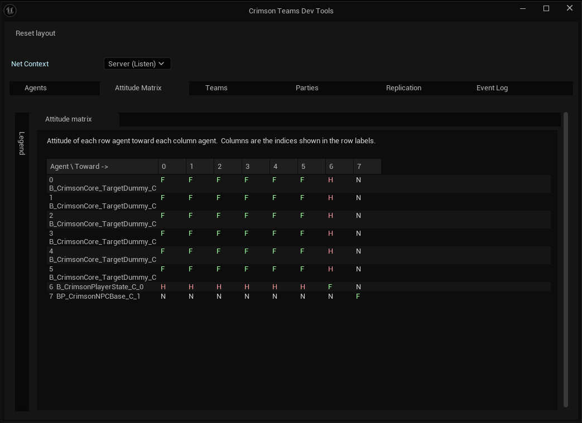Click the H cell in row 0, column 6
The width and height of the screenshot is (582, 423).
tap(330, 180)
